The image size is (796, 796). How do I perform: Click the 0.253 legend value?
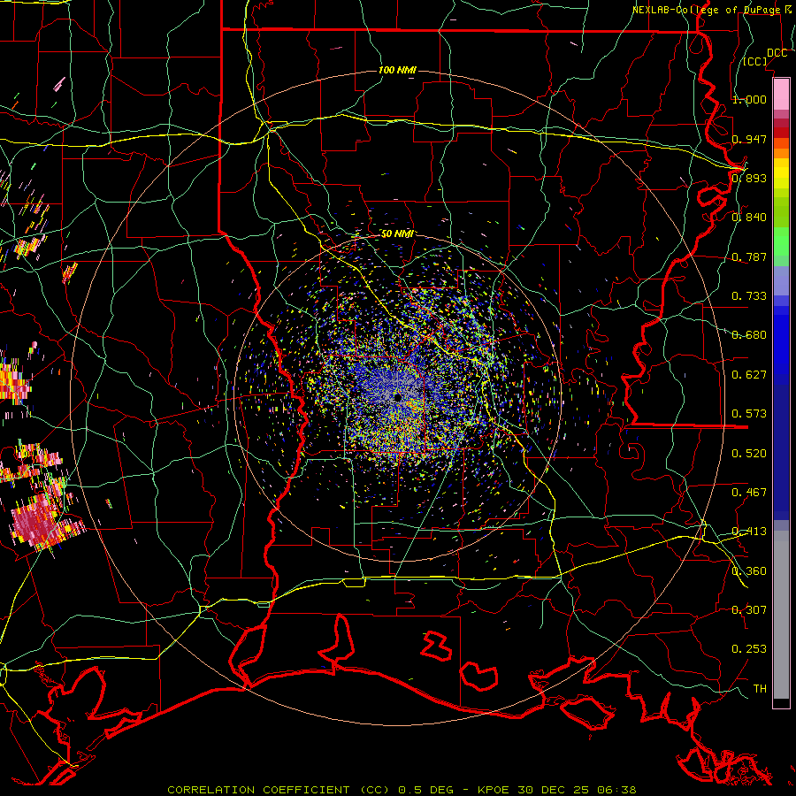click(749, 649)
